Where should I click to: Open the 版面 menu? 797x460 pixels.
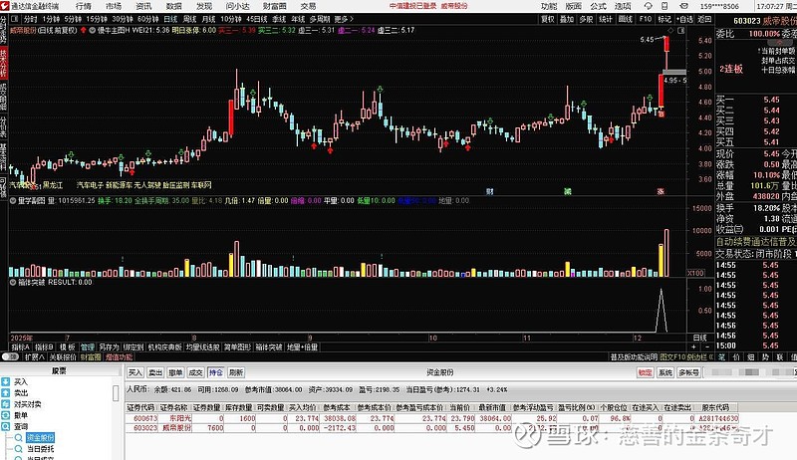(x=574, y=6)
